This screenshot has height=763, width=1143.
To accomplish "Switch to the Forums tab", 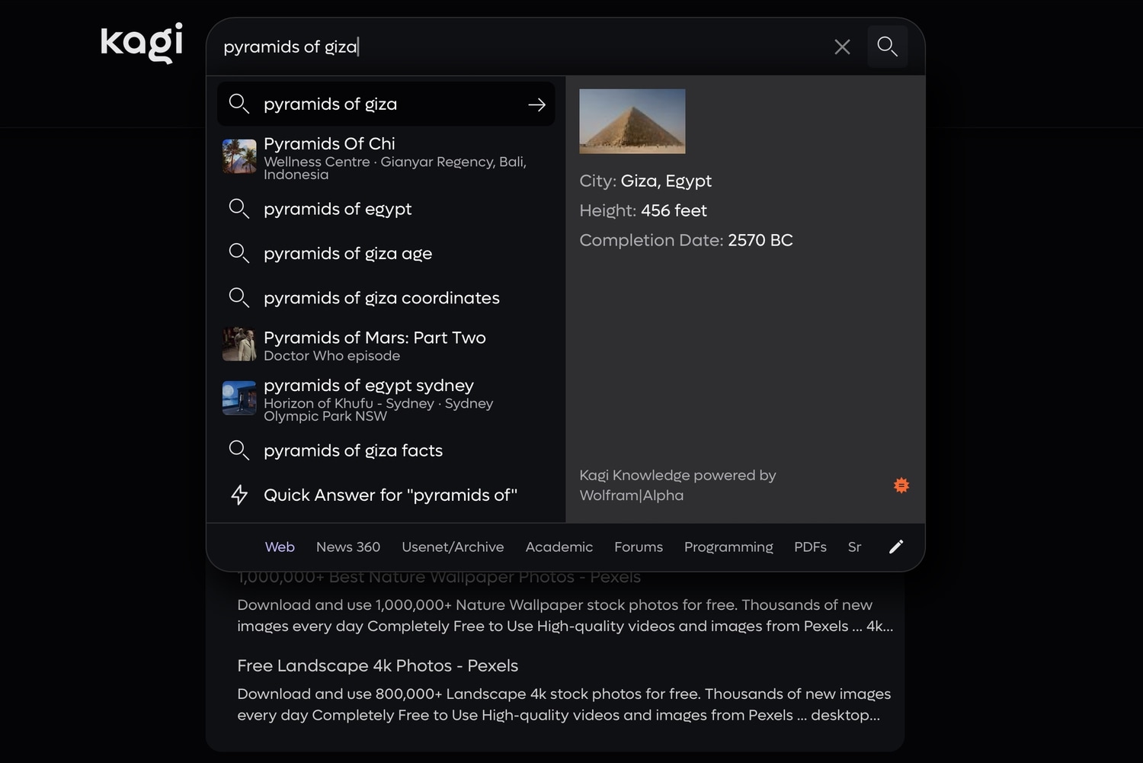I will (639, 547).
